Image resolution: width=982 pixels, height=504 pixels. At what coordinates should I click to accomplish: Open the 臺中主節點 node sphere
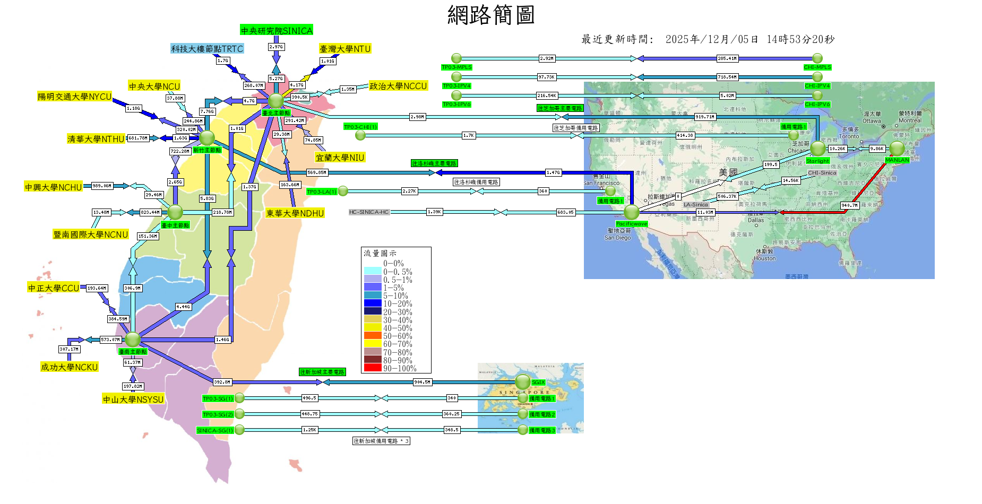click(175, 212)
